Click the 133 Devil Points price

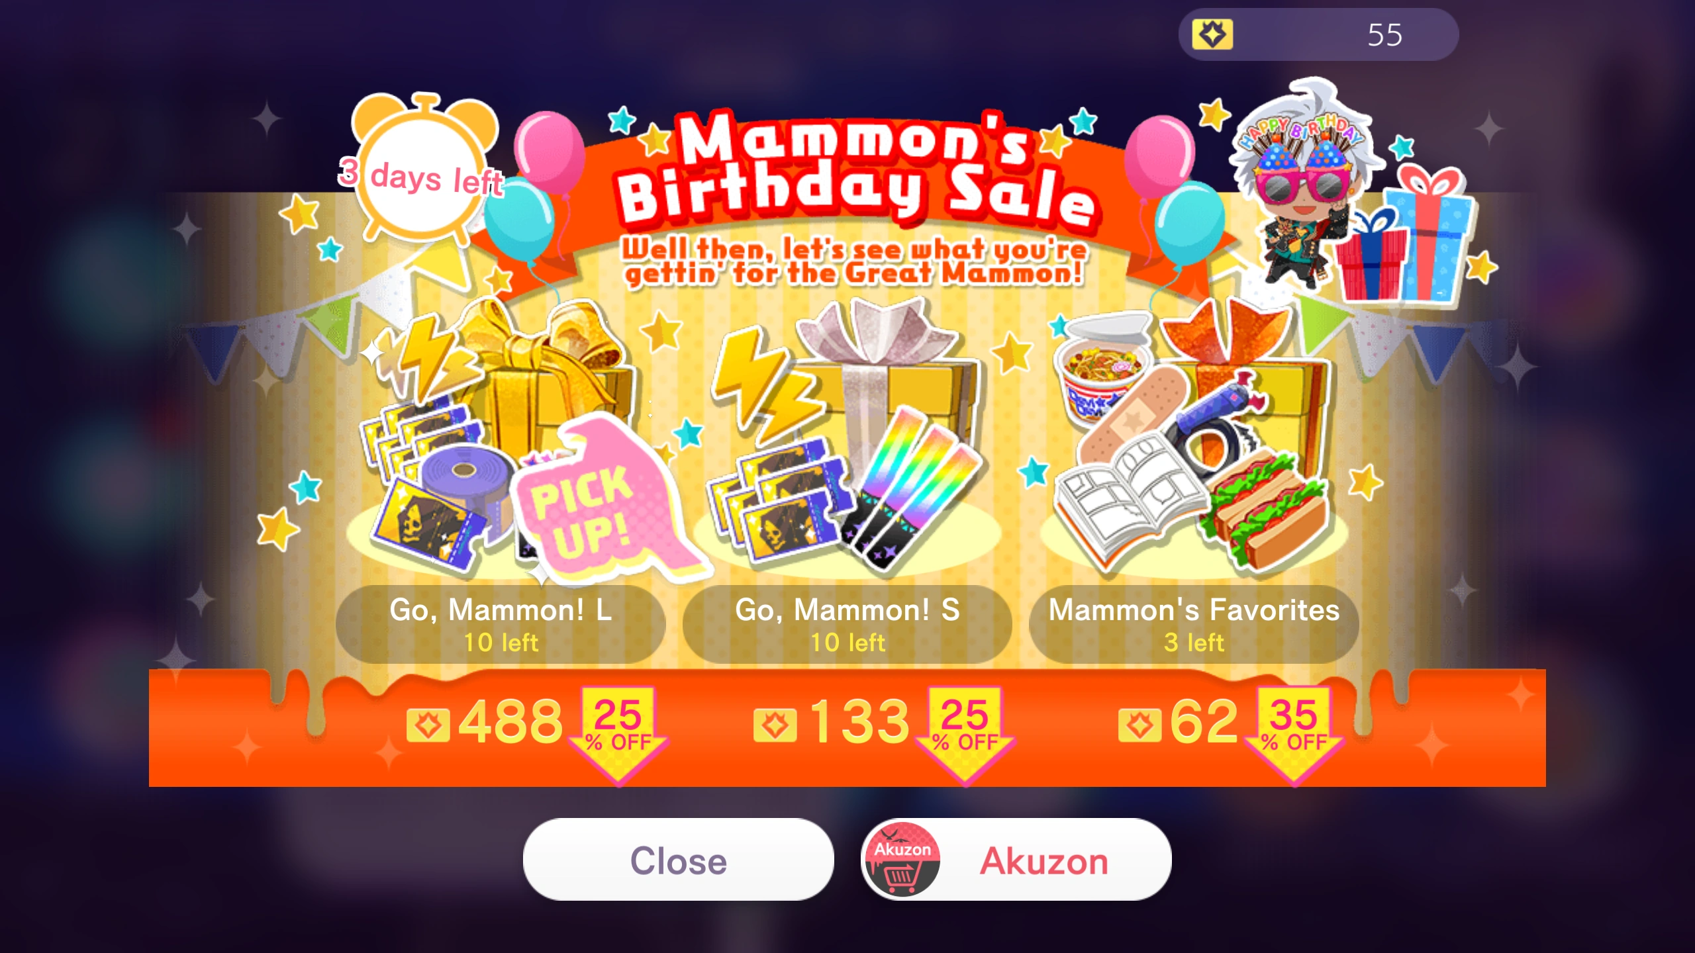point(832,722)
